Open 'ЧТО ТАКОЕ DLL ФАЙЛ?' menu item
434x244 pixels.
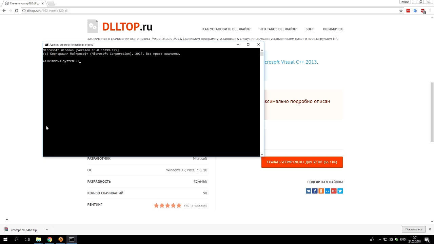[278, 29]
